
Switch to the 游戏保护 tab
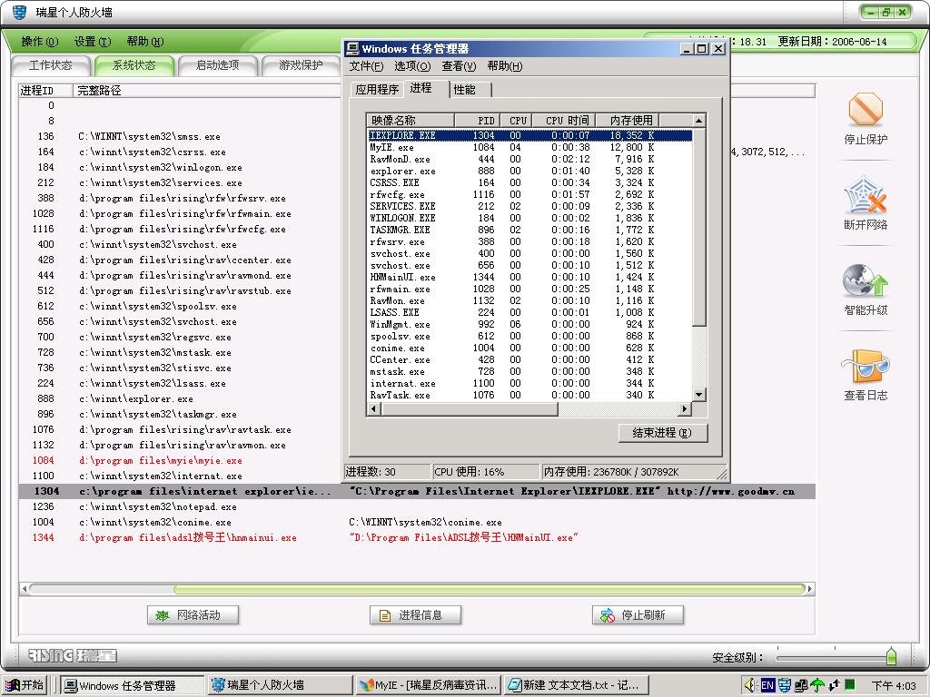pos(302,65)
